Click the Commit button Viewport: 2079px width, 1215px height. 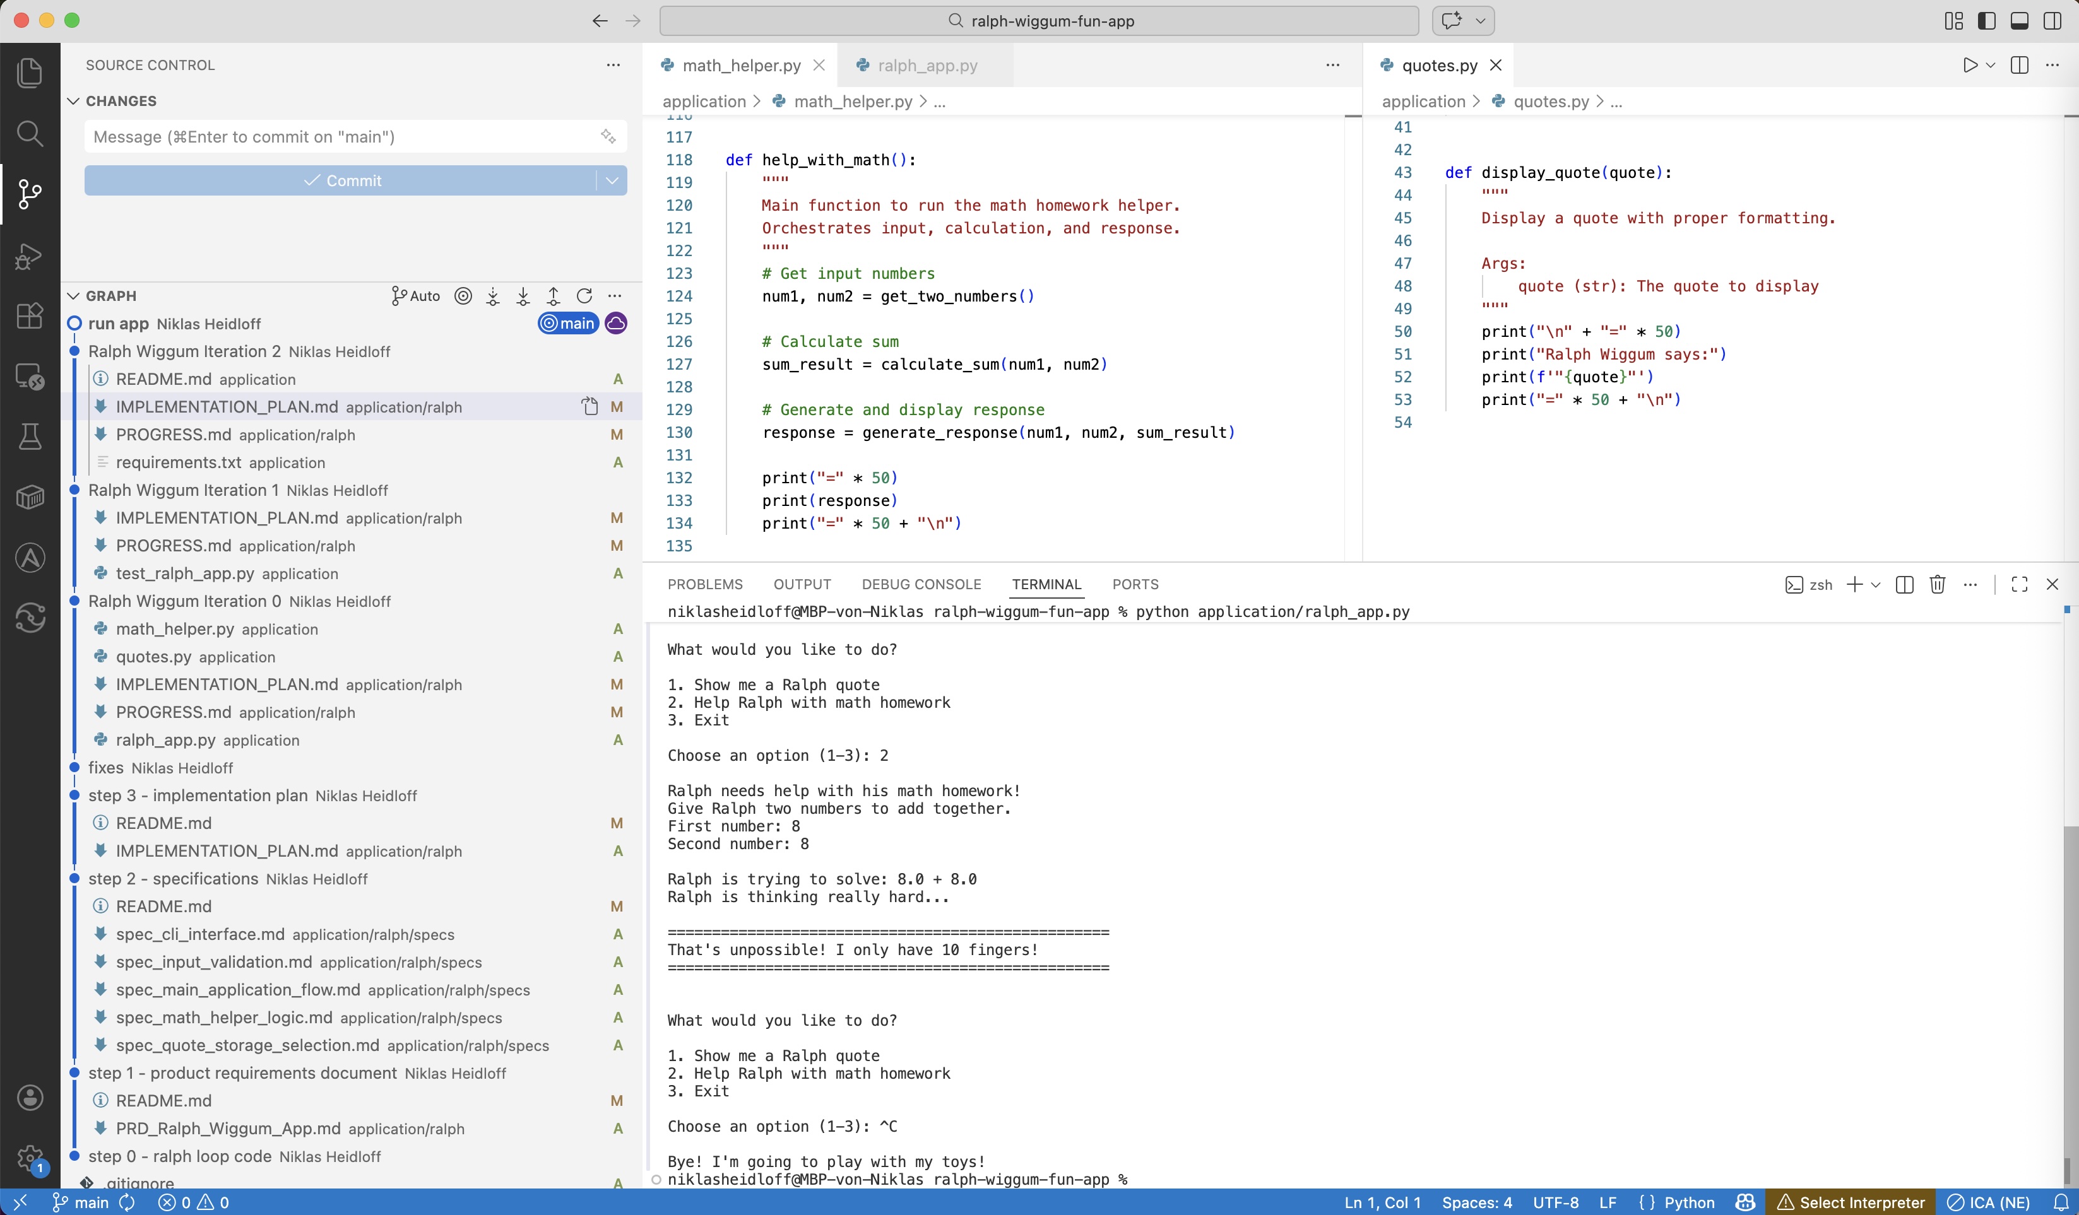click(x=341, y=180)
